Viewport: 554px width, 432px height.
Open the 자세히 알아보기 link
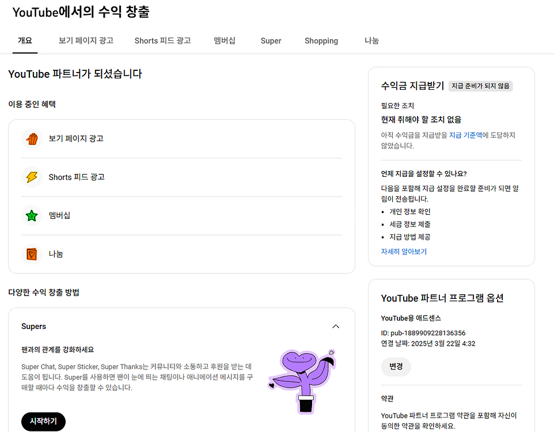pos(404,251)
